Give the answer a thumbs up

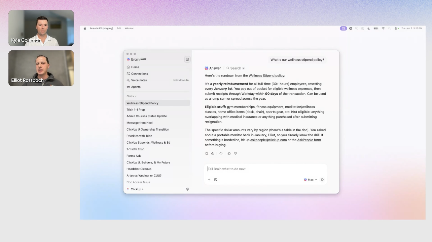coord(229,153)
